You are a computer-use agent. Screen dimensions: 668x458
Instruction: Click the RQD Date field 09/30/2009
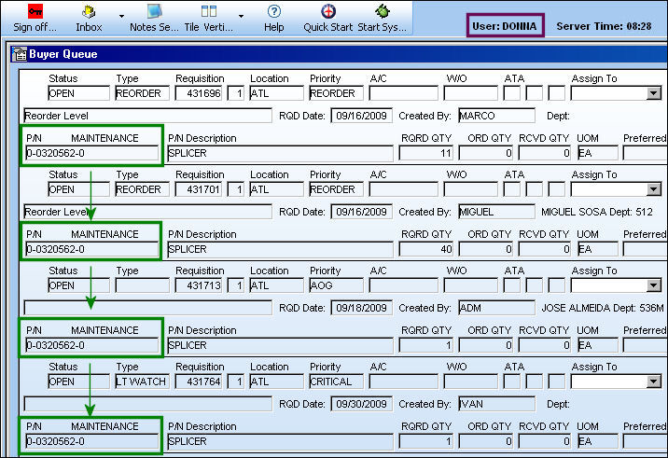(361, 404)
